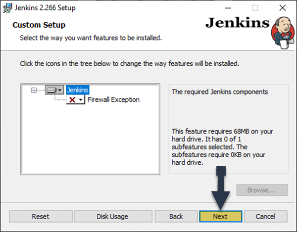Click the installer icon in title bar
297x232 pixels.
(x=7, y=8)
